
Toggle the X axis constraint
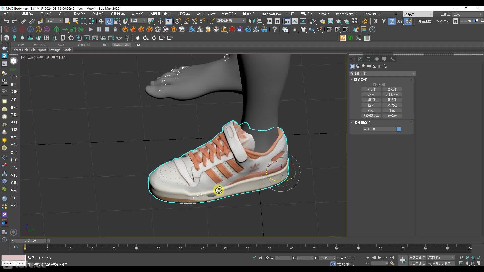(376, 21)
